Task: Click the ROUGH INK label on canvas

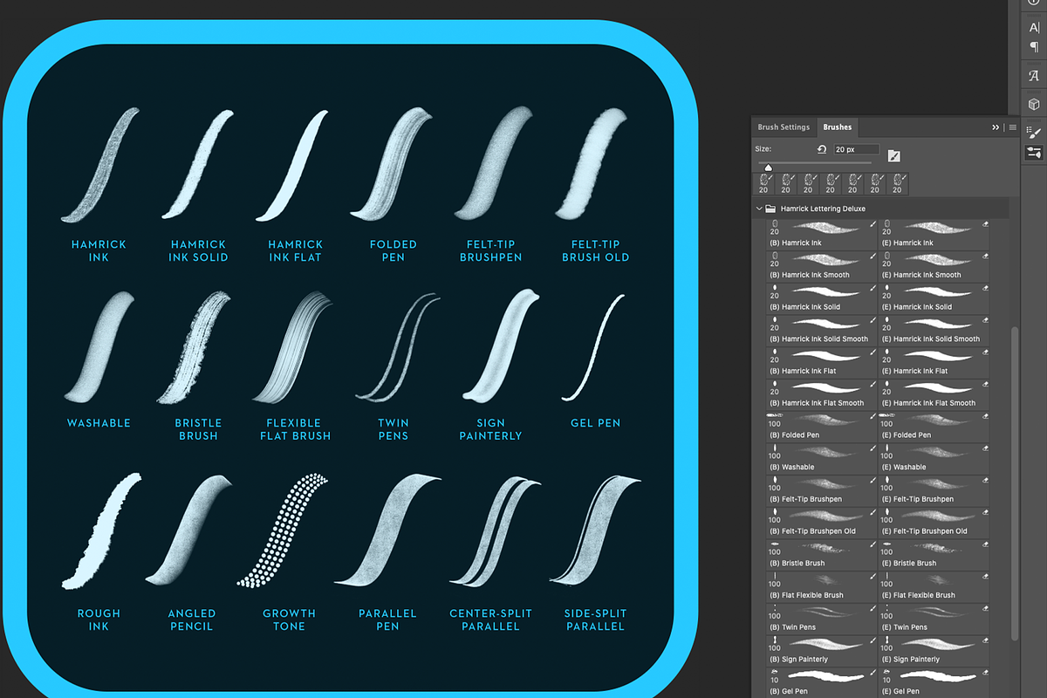Action: [99, 619]
